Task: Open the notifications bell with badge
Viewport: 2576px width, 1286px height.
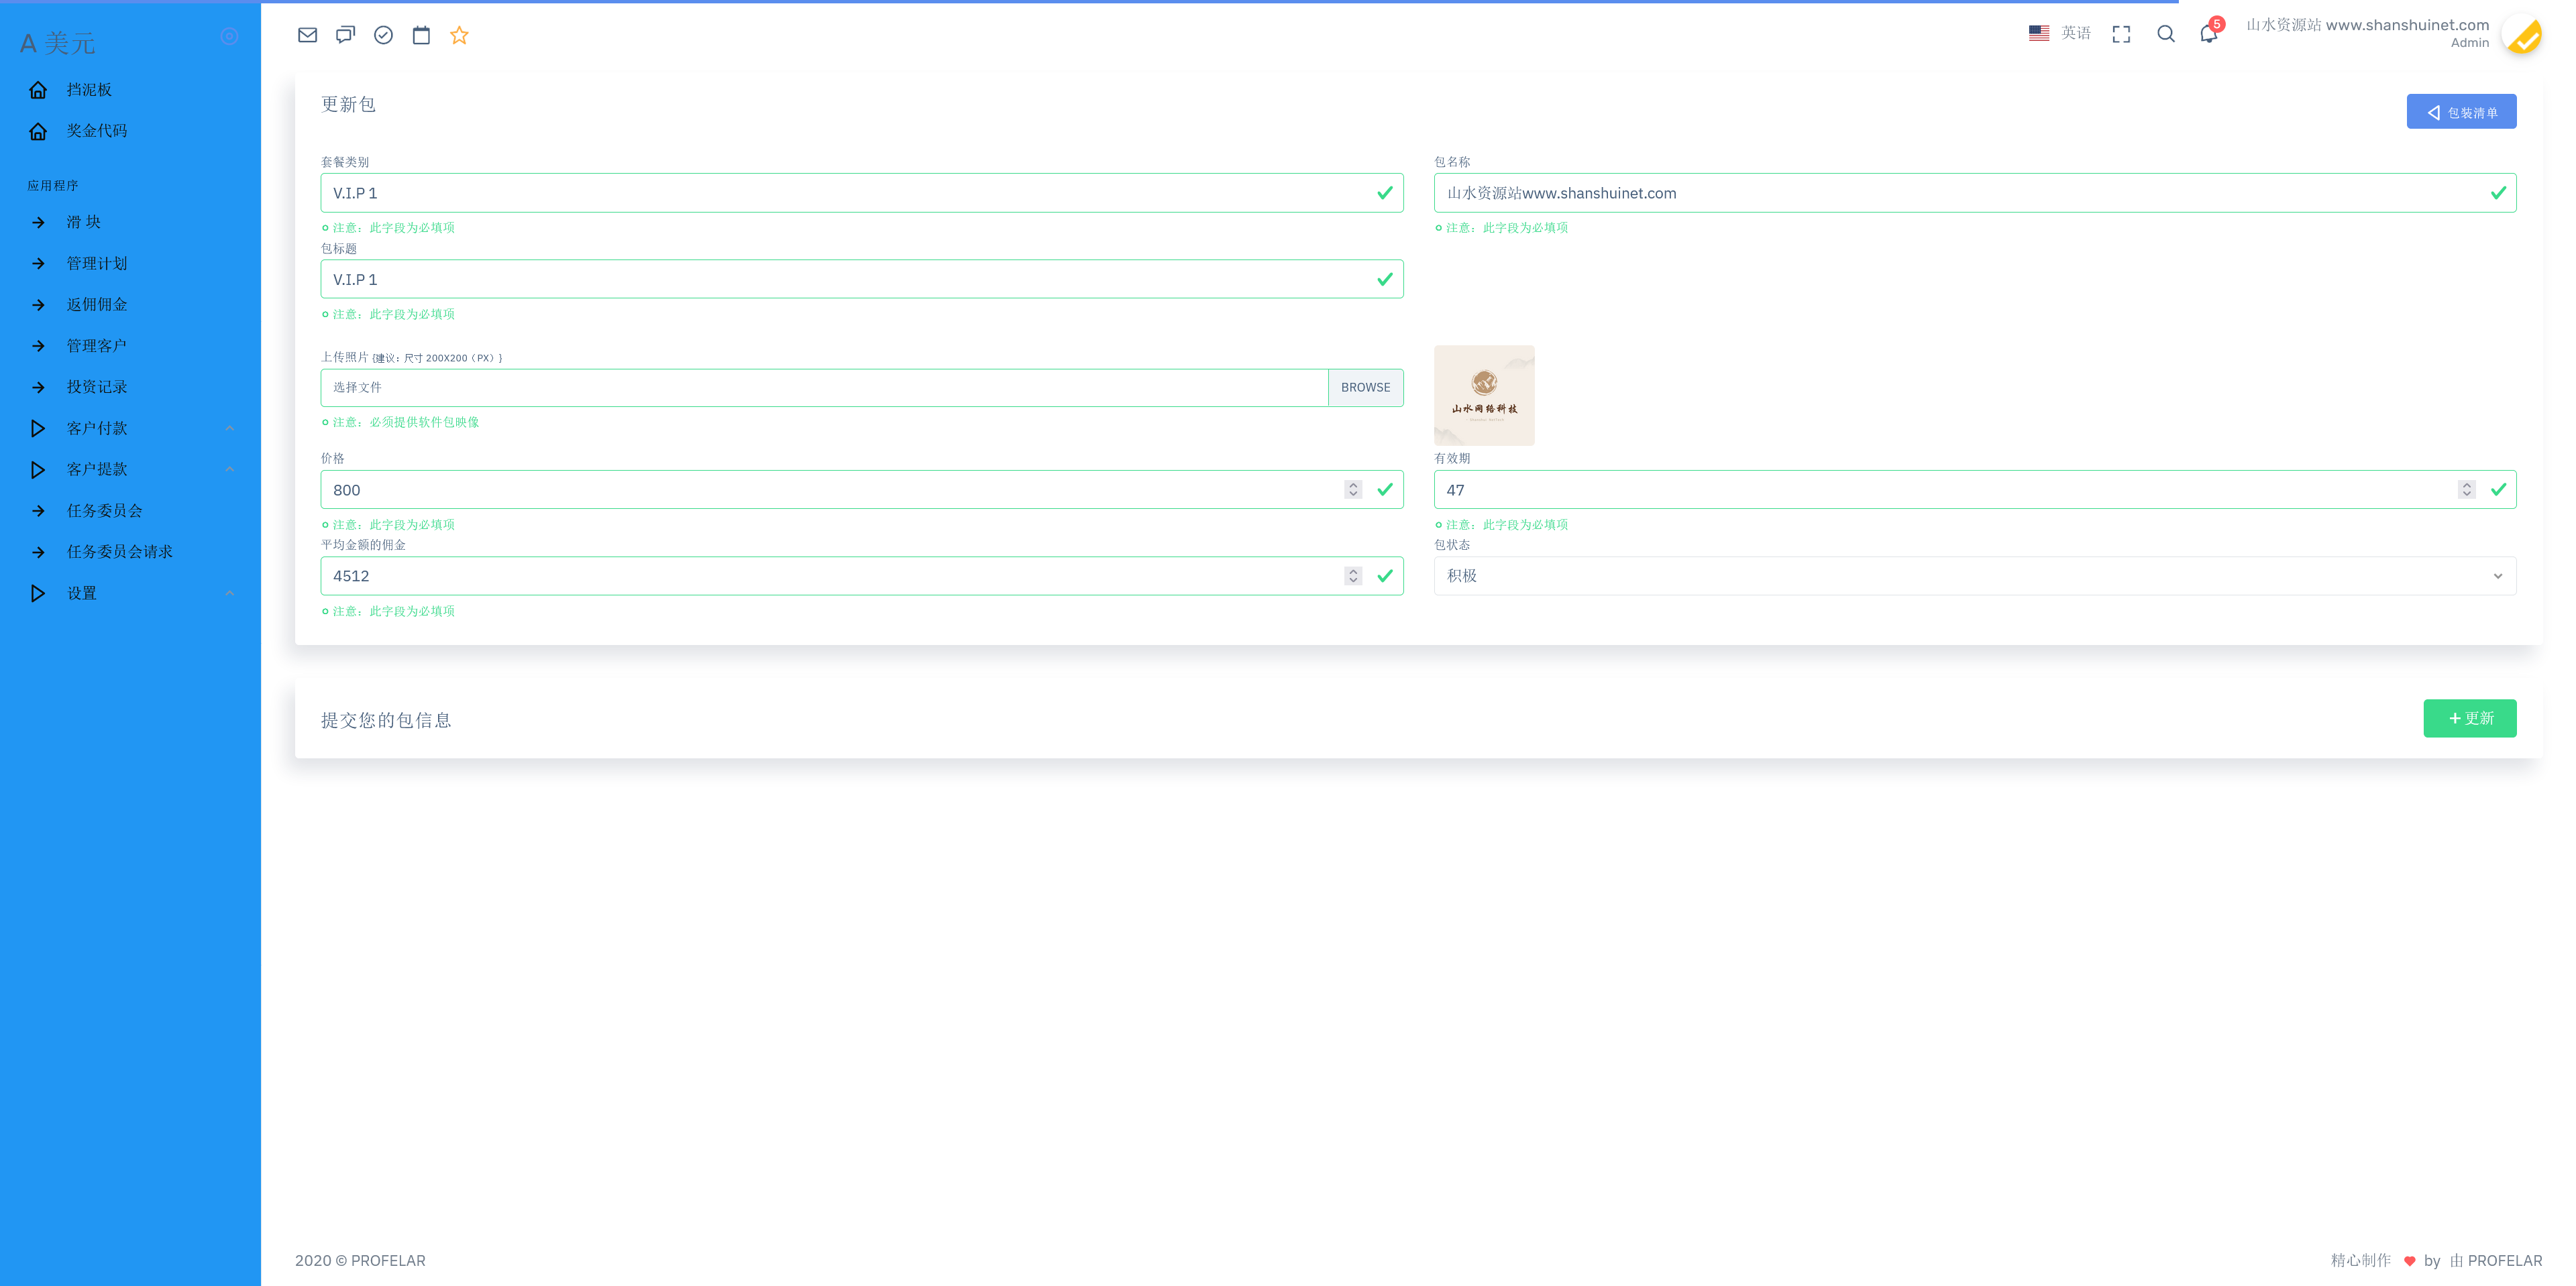Action: coord(2209,34)
